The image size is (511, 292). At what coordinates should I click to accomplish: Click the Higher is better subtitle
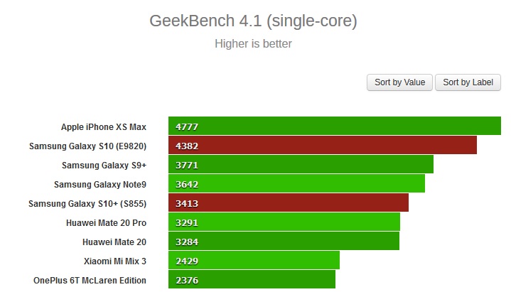[x=253, y=44]
